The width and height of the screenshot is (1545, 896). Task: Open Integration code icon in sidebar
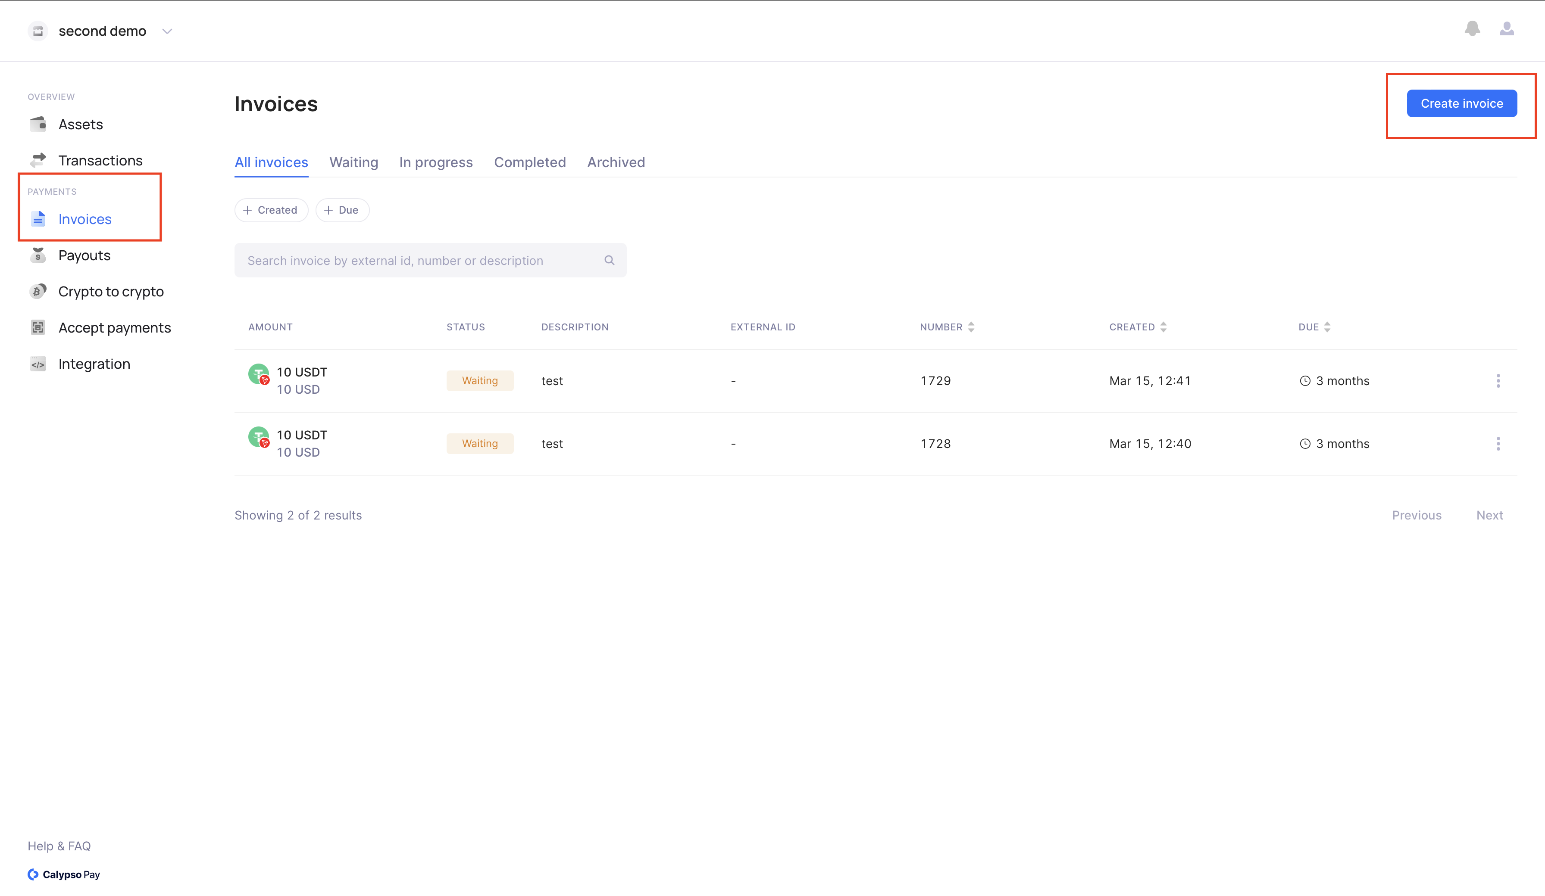[38, 364]
